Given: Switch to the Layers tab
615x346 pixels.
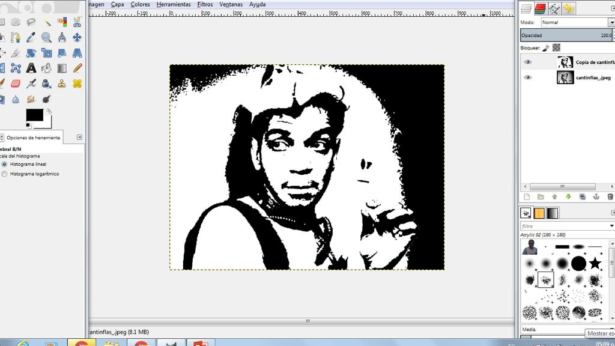Looking at the screenshot, I should click(526, 8).
